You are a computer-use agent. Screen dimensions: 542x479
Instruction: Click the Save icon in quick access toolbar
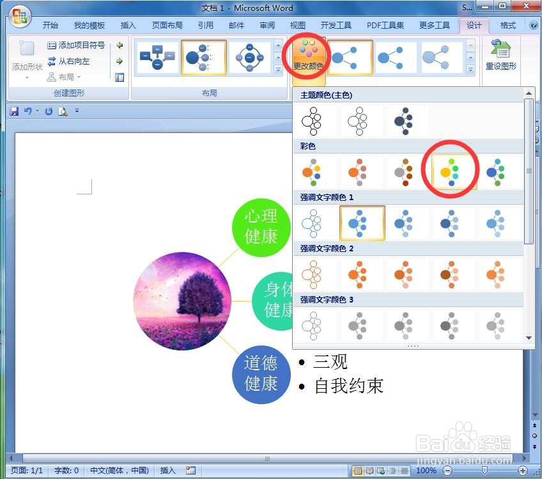15,111
